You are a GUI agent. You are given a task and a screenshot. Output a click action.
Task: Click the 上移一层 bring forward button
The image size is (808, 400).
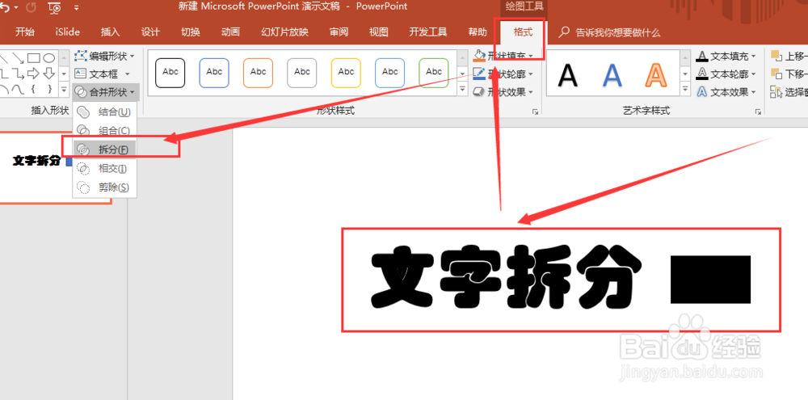[x=789, y=56]
